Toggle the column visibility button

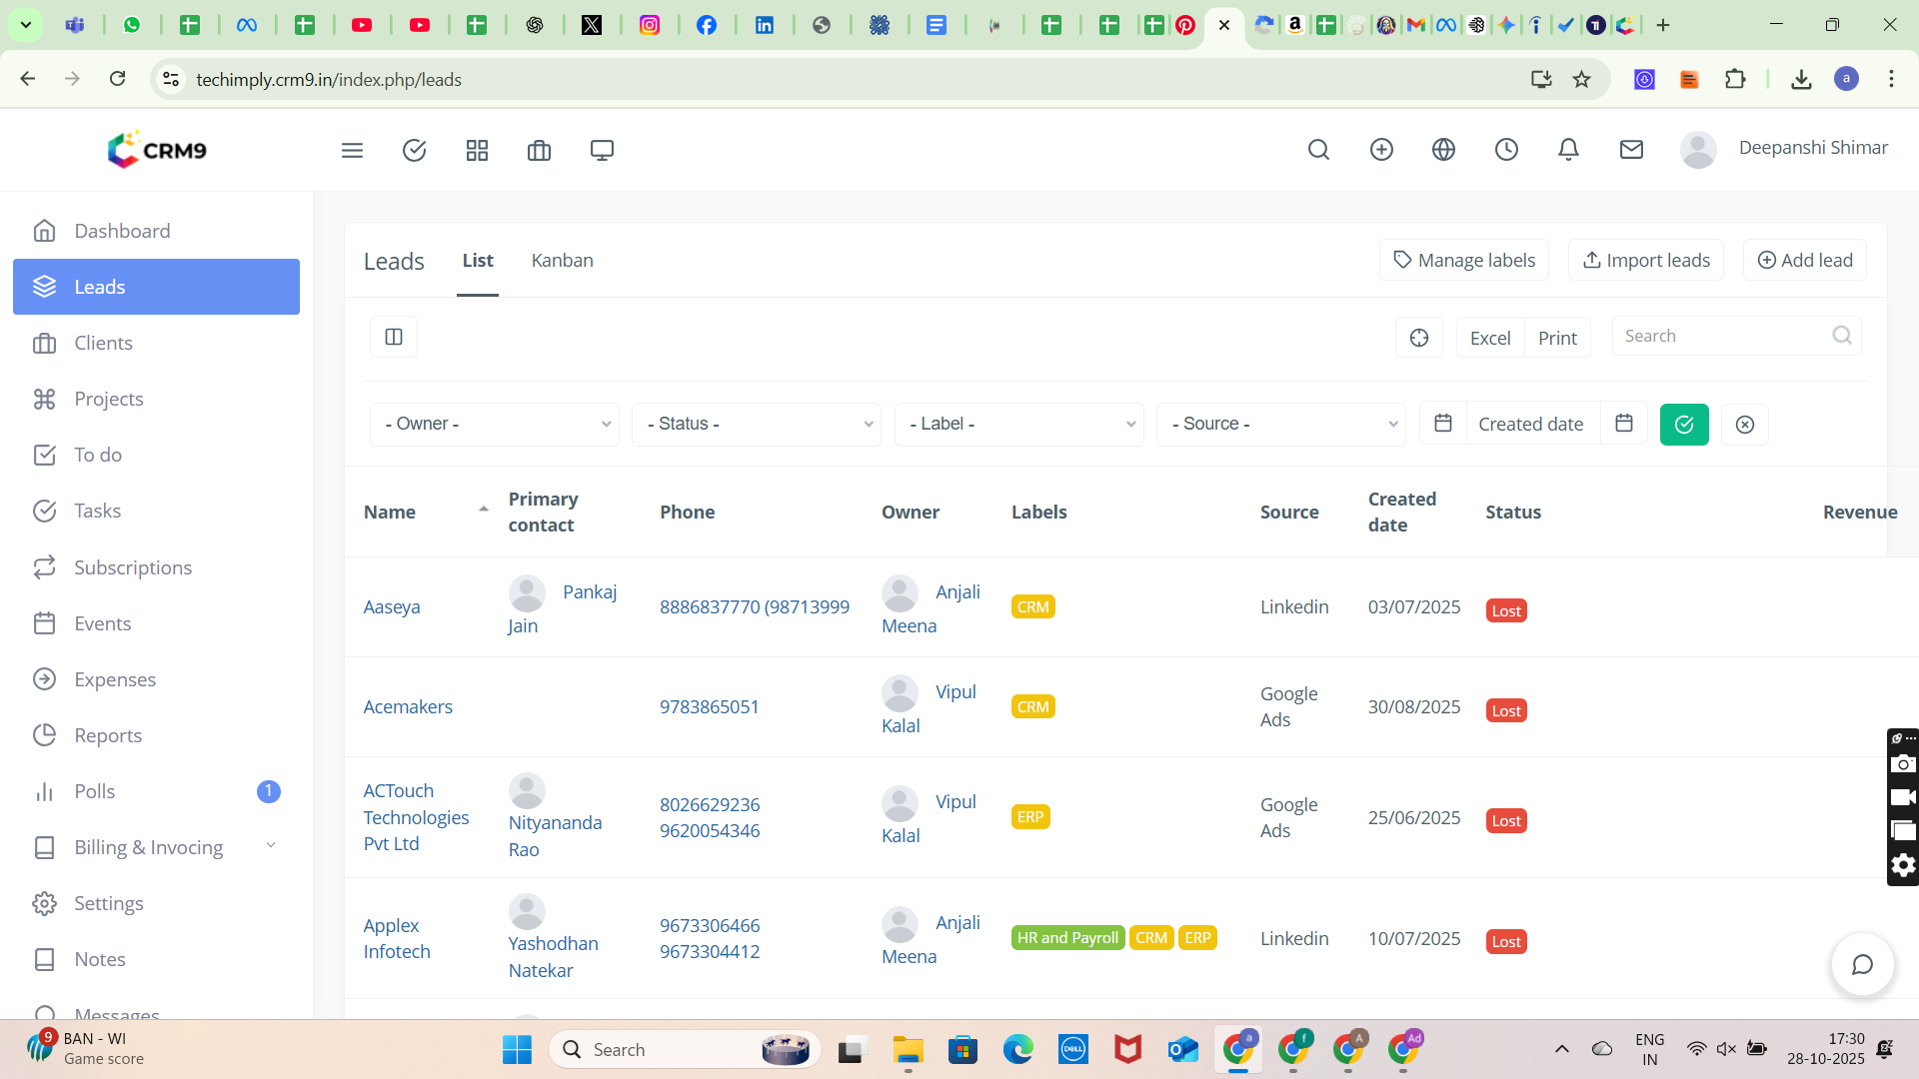pos(394,337)
